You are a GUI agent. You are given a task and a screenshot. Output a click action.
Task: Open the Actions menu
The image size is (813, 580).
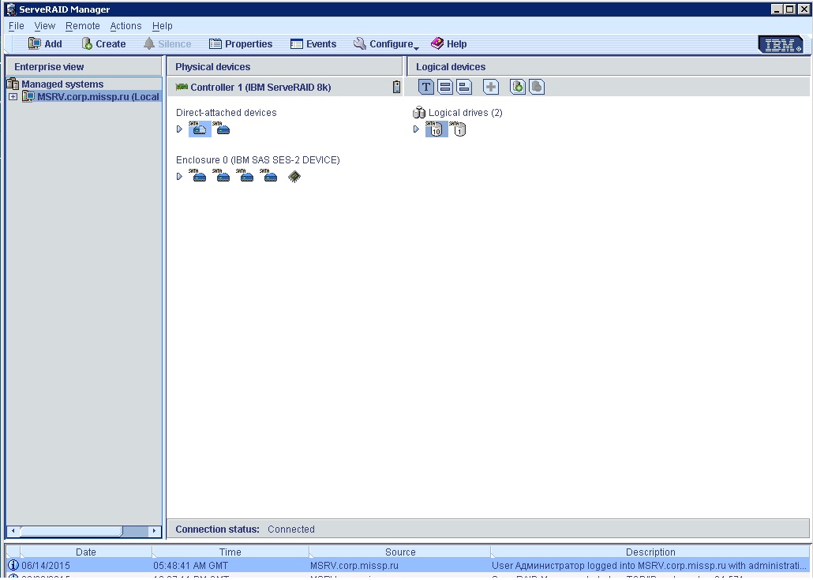click(126, 26)
